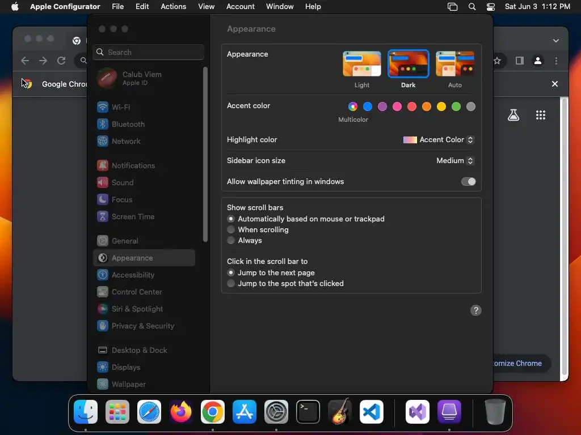The width and height of the screenshot is (581, 435).
Task: Pick the blue accent color
Action: [368, 107]
